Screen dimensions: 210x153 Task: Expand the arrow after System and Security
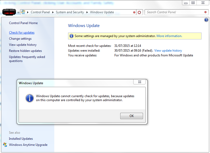87,12
